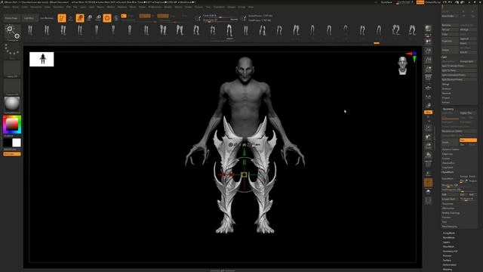Select the Scale transform icon

coord(89,18)
